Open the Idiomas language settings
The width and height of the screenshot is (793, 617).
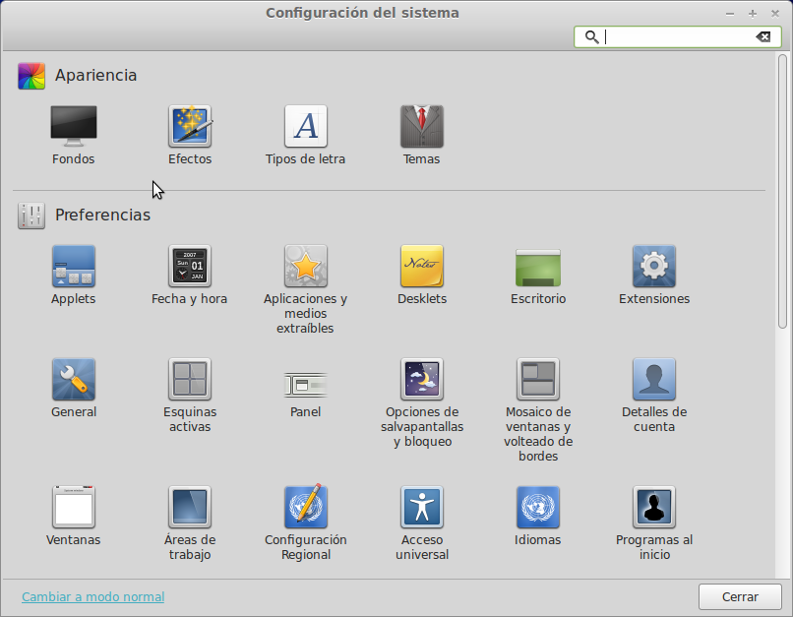click(x=538, y=508)
